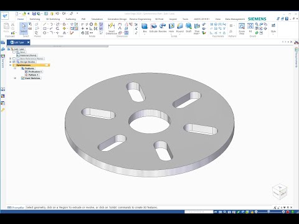
Task: Click the zoom in plus button in status bar
Action: point(283,212)
